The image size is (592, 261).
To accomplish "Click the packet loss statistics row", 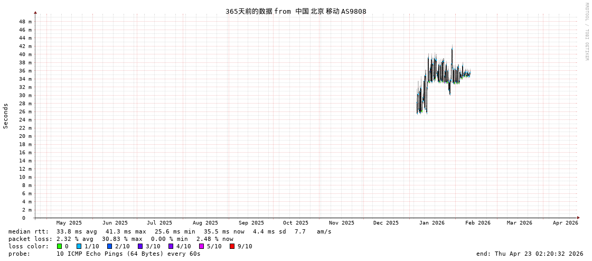I will pos(120,239).
